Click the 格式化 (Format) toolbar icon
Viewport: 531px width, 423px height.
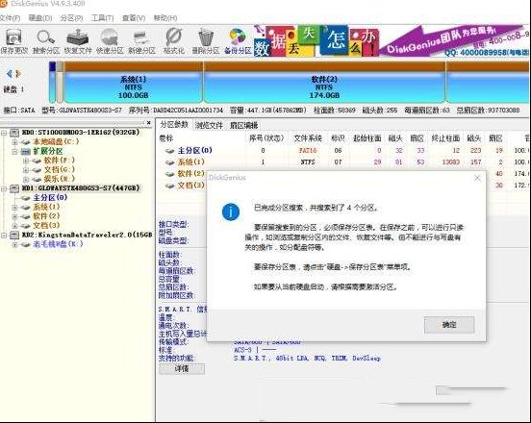pos(174,41)
